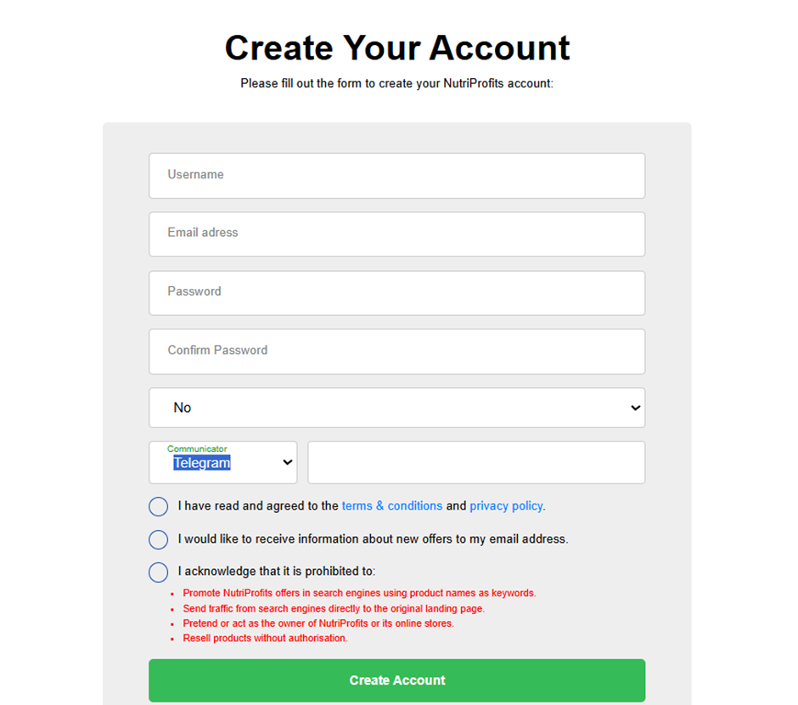Open the privacy policy link

tap(506, 506)
